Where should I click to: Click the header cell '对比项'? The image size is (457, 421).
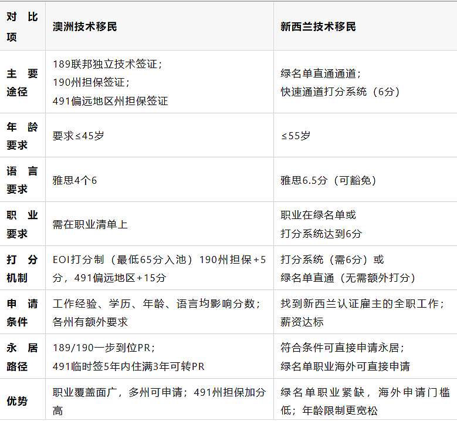[22, 26]
